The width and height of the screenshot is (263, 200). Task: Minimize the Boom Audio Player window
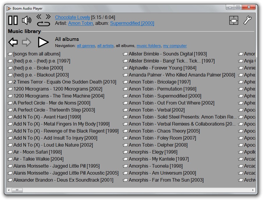tap(230, 7)
